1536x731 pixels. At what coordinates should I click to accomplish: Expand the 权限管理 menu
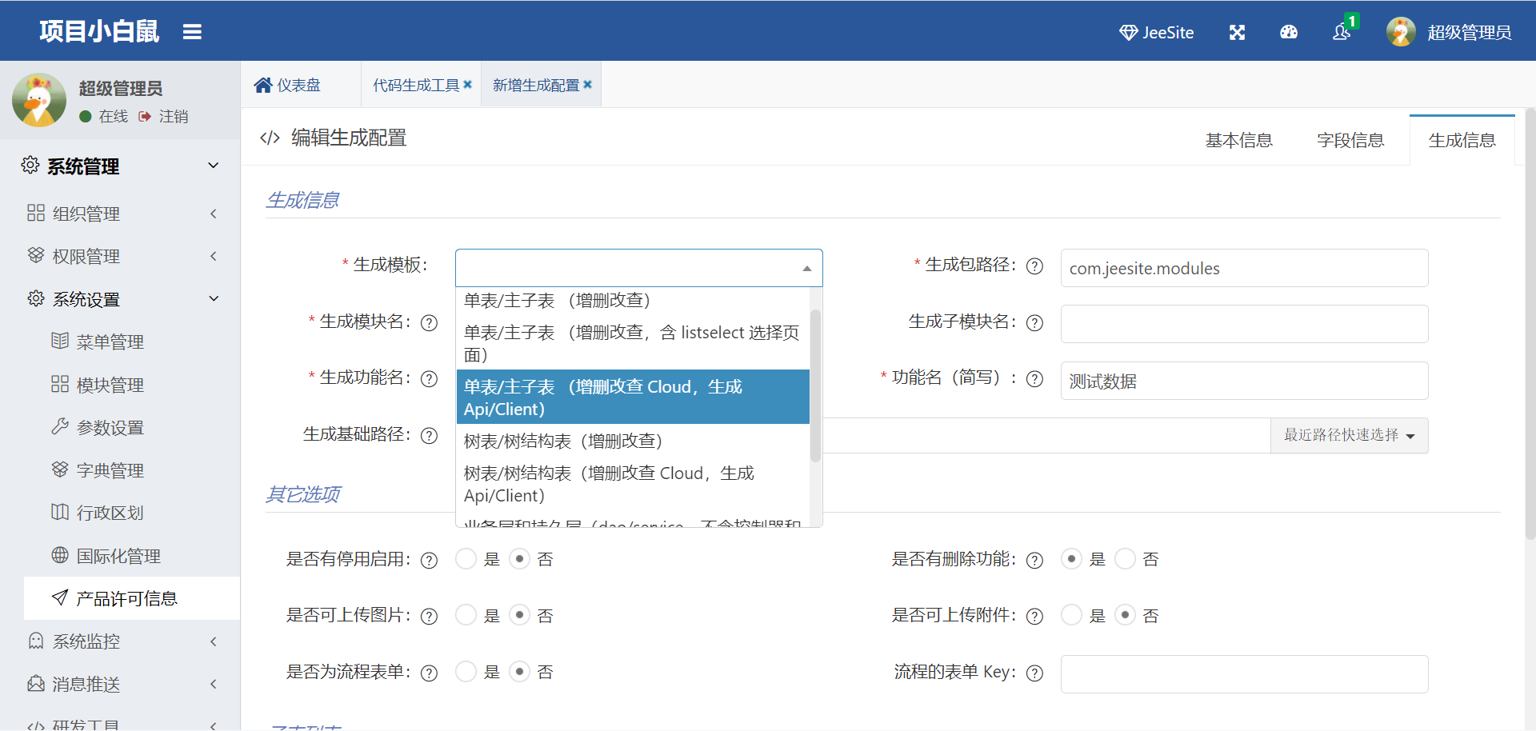click(120, 256)
